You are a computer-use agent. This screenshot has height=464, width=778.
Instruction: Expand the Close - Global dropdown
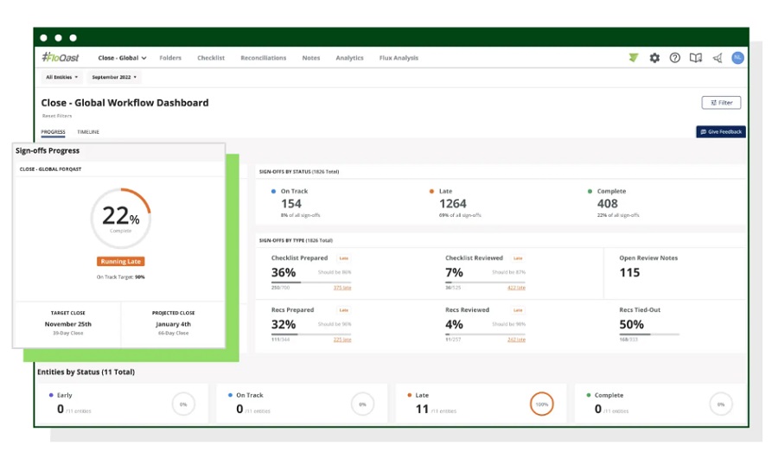point(122,58)
